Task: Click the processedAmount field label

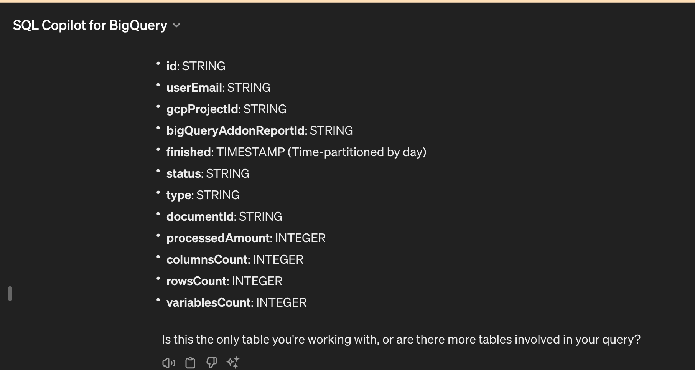Action: (x=218, y=238)
